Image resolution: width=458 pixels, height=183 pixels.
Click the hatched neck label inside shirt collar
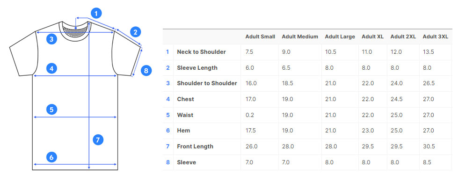pyautogui.click(x=76, y=31)
